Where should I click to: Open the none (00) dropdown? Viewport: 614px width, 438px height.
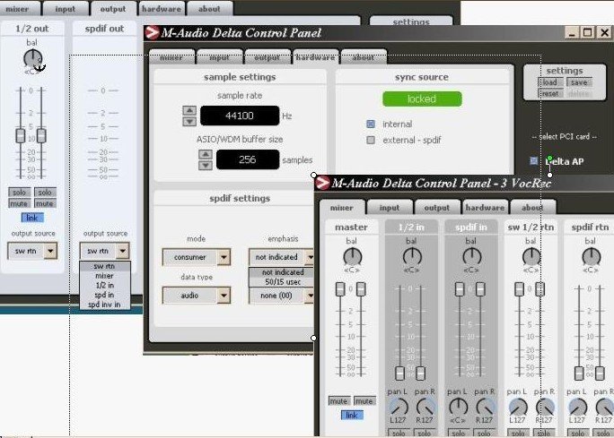pos(282,296)
